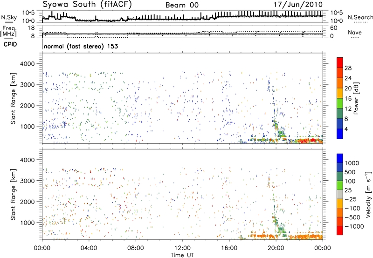
Task: Click the "28" tick on Power bar
Action: point(348,68)
